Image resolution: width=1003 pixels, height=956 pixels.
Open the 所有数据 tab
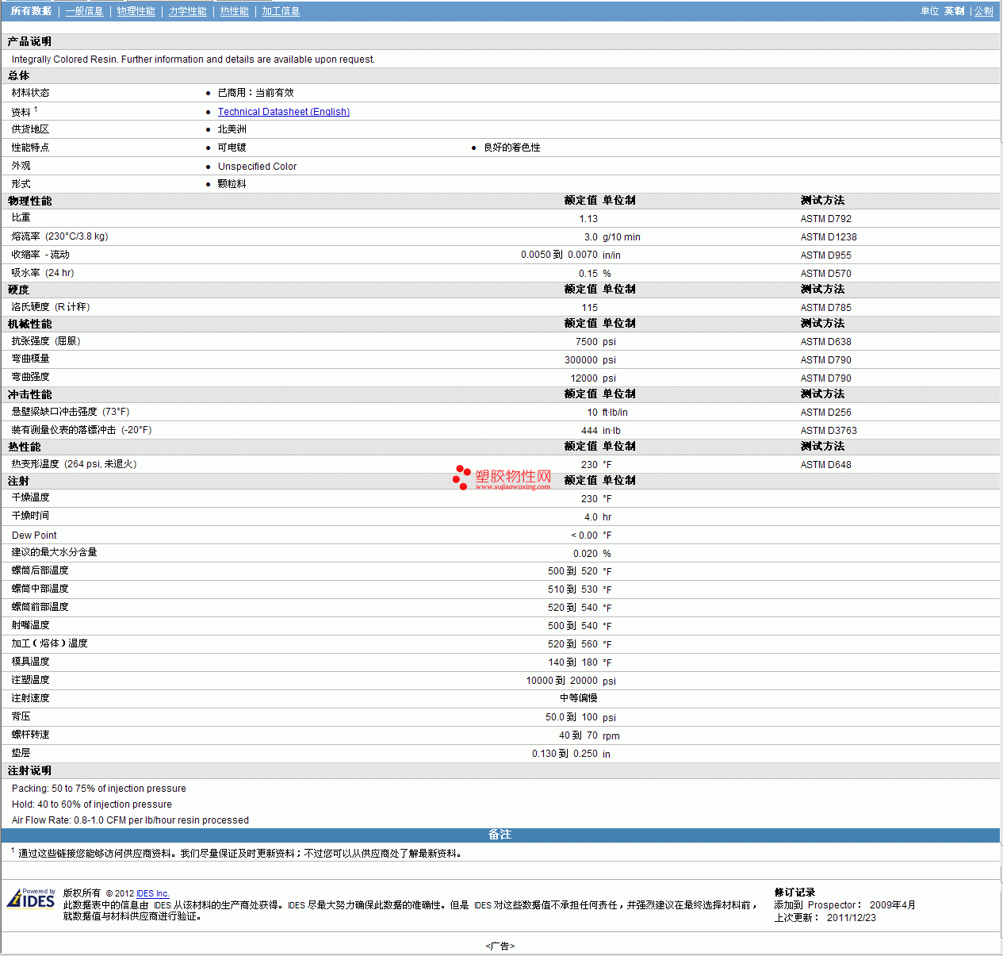[31, 11]
